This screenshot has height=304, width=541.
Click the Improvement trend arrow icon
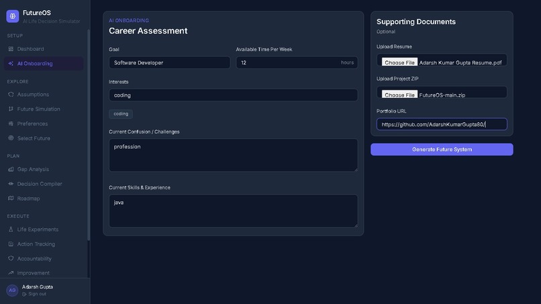click(x=11, y=272)
